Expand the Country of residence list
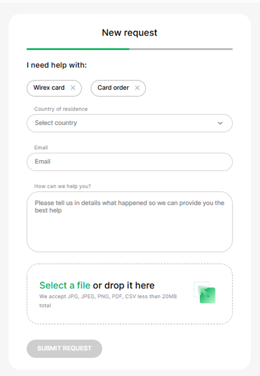The image size is (260, 376). (x=130, y=123)
